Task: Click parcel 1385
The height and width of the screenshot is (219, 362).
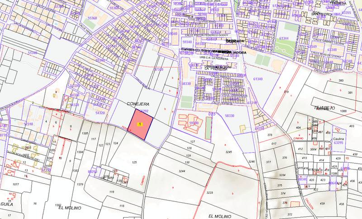Action: [x=85, y=133]
